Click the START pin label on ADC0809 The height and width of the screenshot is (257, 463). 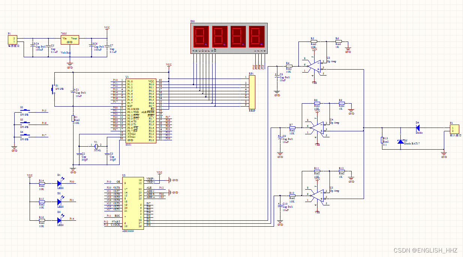coord(116,222)
